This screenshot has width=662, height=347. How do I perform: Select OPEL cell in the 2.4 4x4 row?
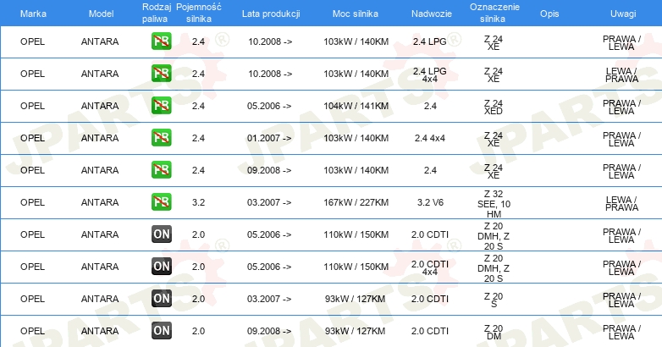point(32,138)
